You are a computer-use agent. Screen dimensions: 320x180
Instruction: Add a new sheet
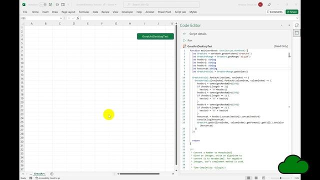51,174
